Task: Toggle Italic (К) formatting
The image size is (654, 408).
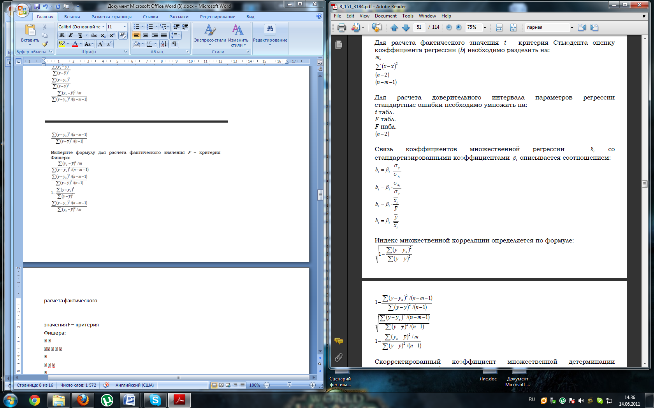Action: (70, 35)
